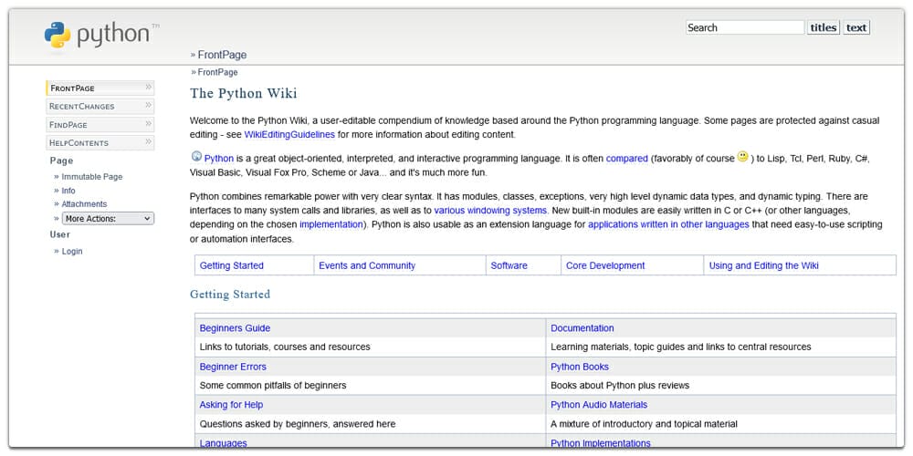This screenshot has width=913, height=456.
Task: Click the smiley face icon in the paragraph
Action: (742, 157)
